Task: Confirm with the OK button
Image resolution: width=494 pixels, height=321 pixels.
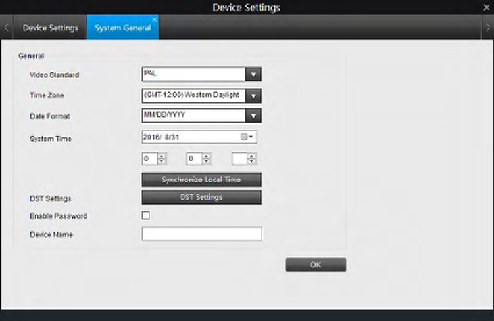Action: 316,265
